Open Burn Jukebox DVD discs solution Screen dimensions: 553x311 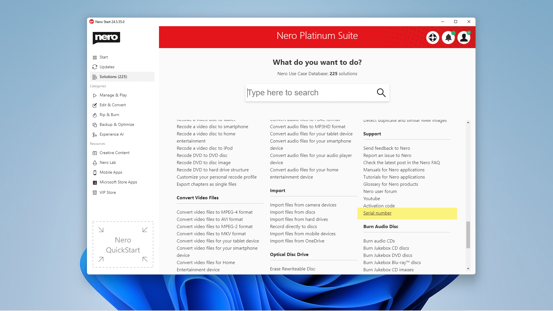tap(388, 255)
